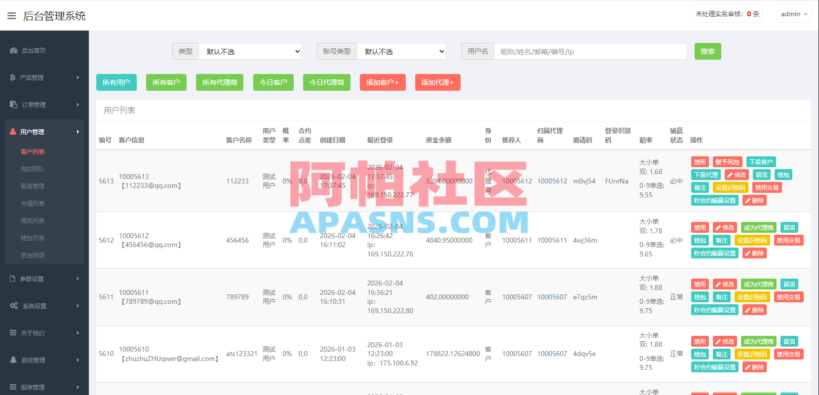Click the pencil 修改 button for user 5613
819x395 pixels.
(x=737, y=175)
